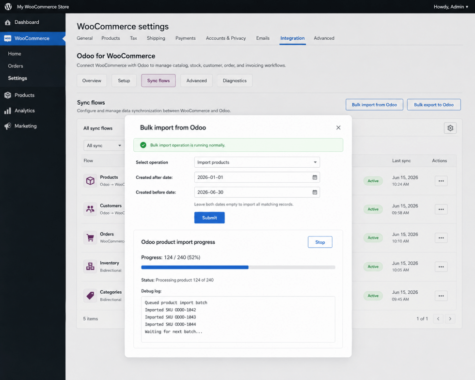The image size is (475, 380).
Task: Open the Howdy, Admin user menu
Action: pos(451,7)
